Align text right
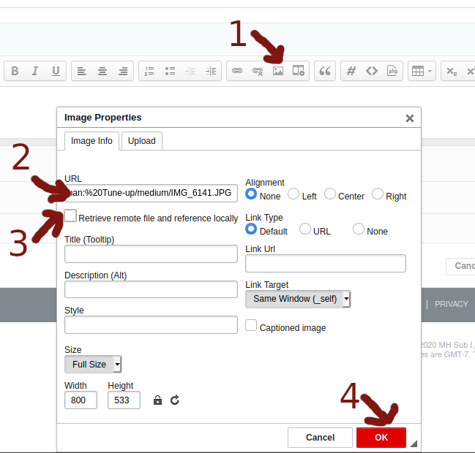475x453 pixels. 123,71
